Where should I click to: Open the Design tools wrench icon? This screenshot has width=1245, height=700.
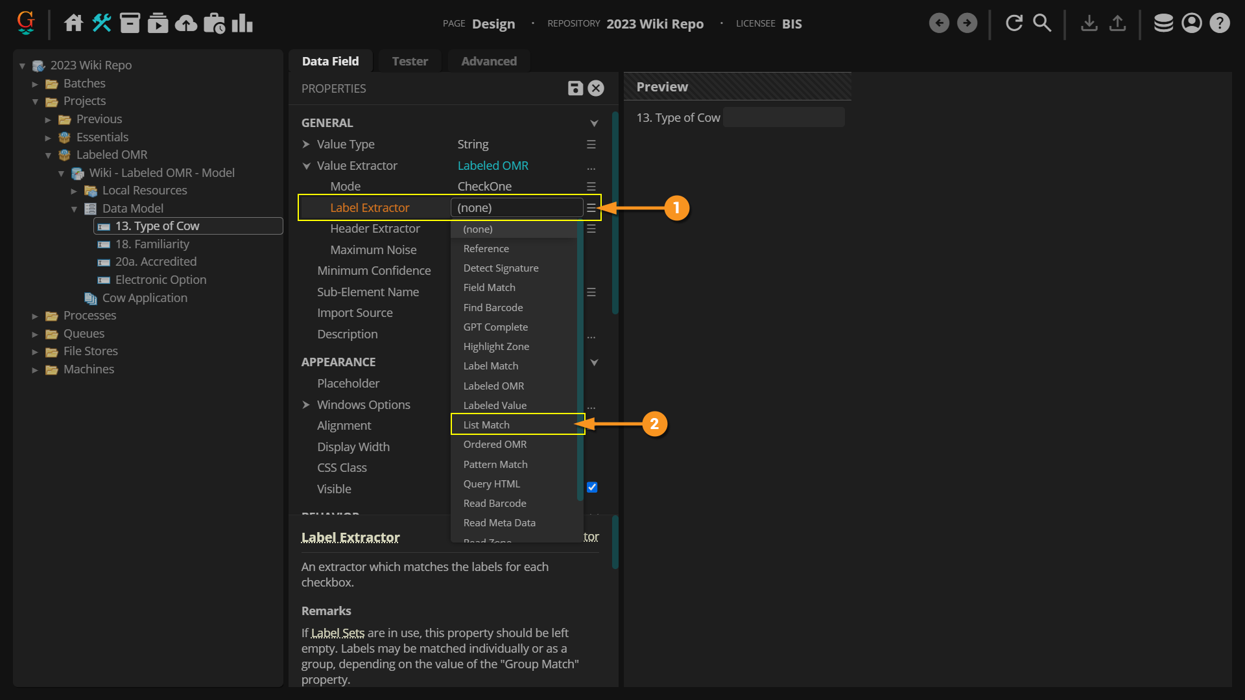tap(102, 23)
